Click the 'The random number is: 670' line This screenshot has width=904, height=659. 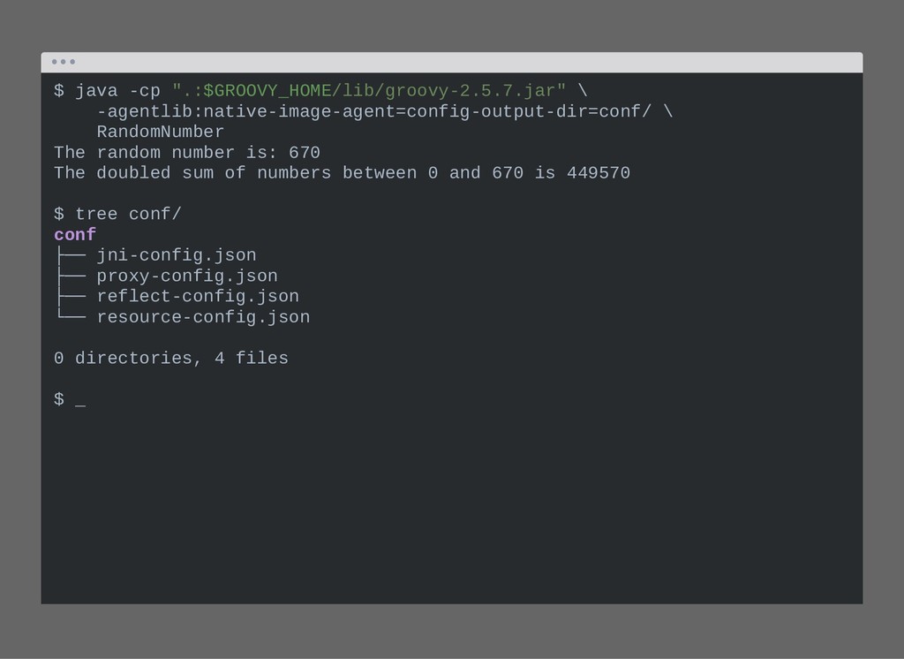[x=187, y=153]
